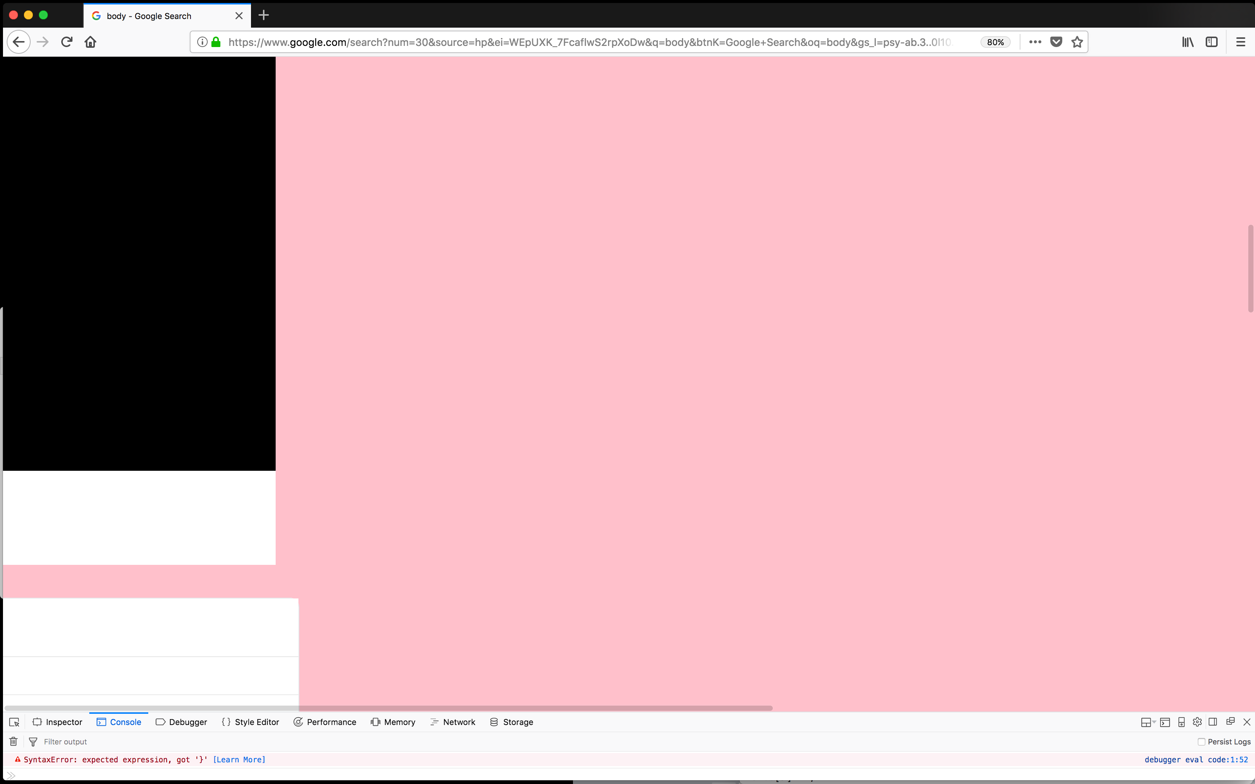Select the body - Google Search browser tab
1255x784 pixels.
click(167, 16)
